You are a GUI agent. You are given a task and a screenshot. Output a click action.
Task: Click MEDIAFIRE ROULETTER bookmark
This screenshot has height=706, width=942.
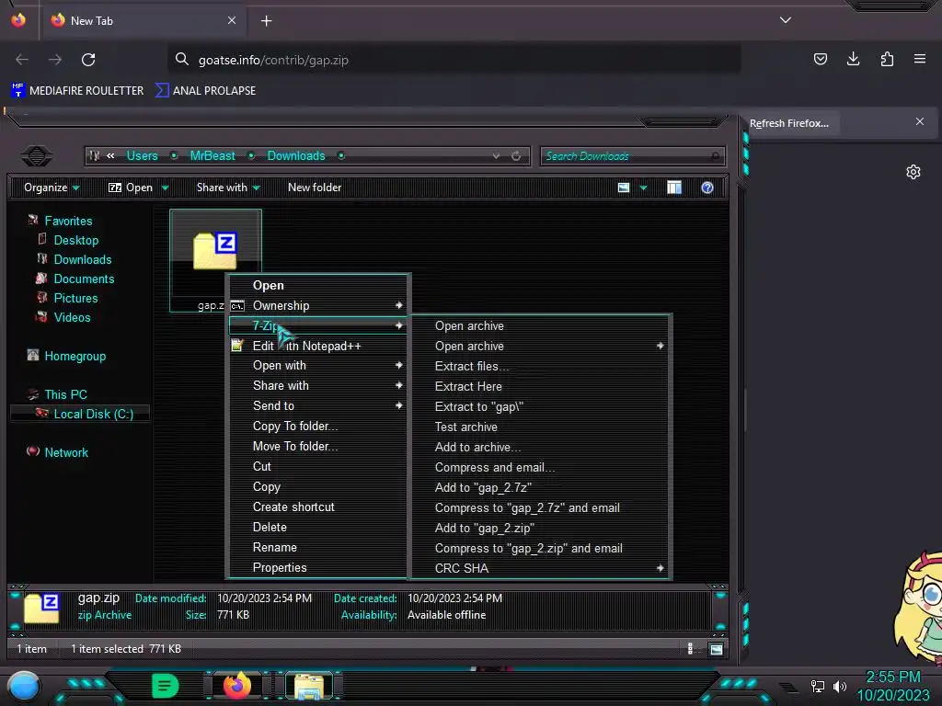(x=77, y=91)
